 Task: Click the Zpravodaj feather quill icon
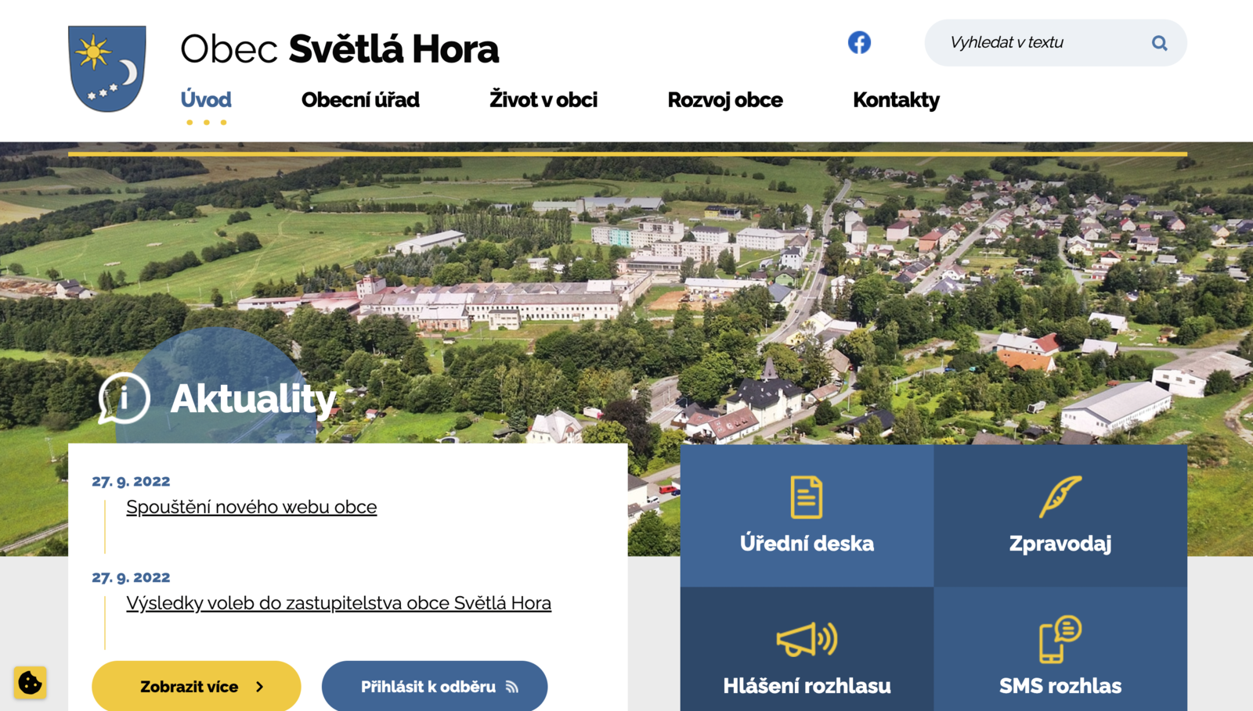click(1060, 497)
